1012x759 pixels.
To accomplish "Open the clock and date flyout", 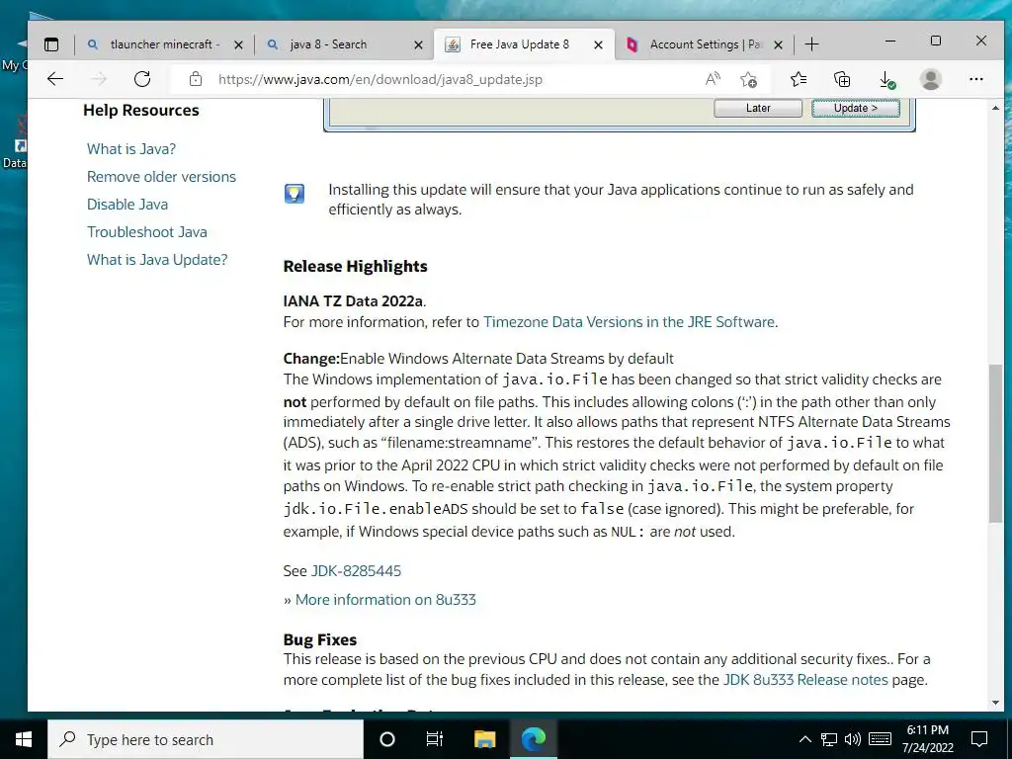I will click(927, 739).
